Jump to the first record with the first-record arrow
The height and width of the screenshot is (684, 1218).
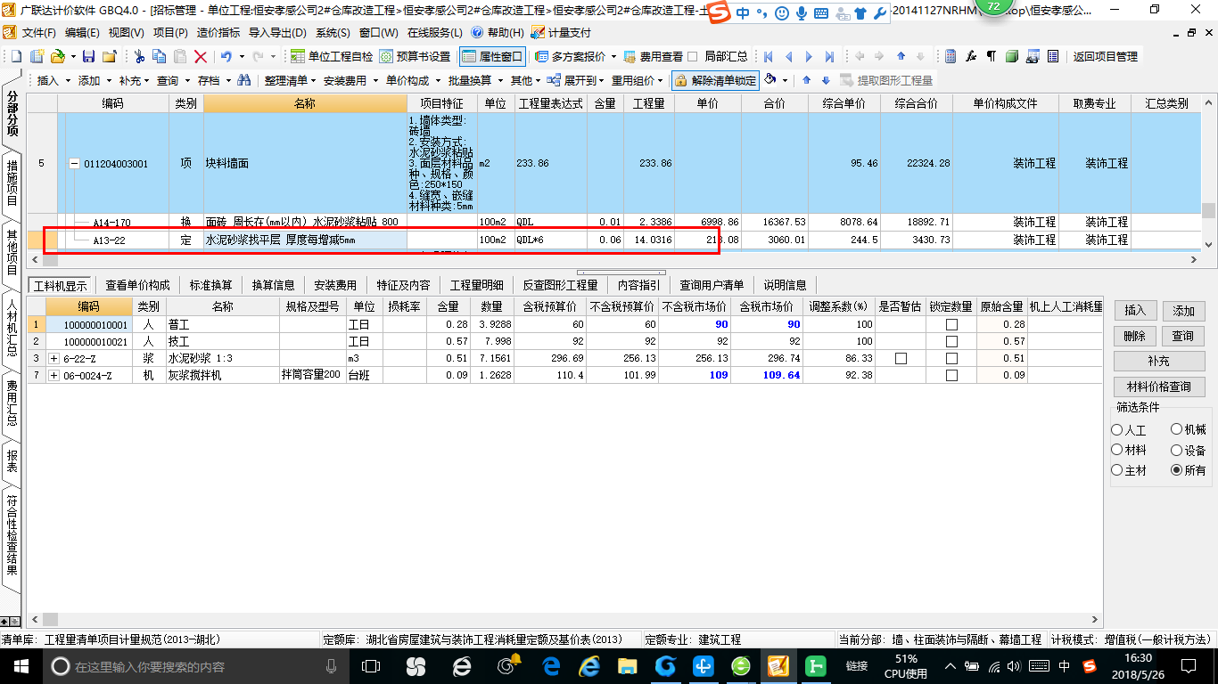pos(769,56)
